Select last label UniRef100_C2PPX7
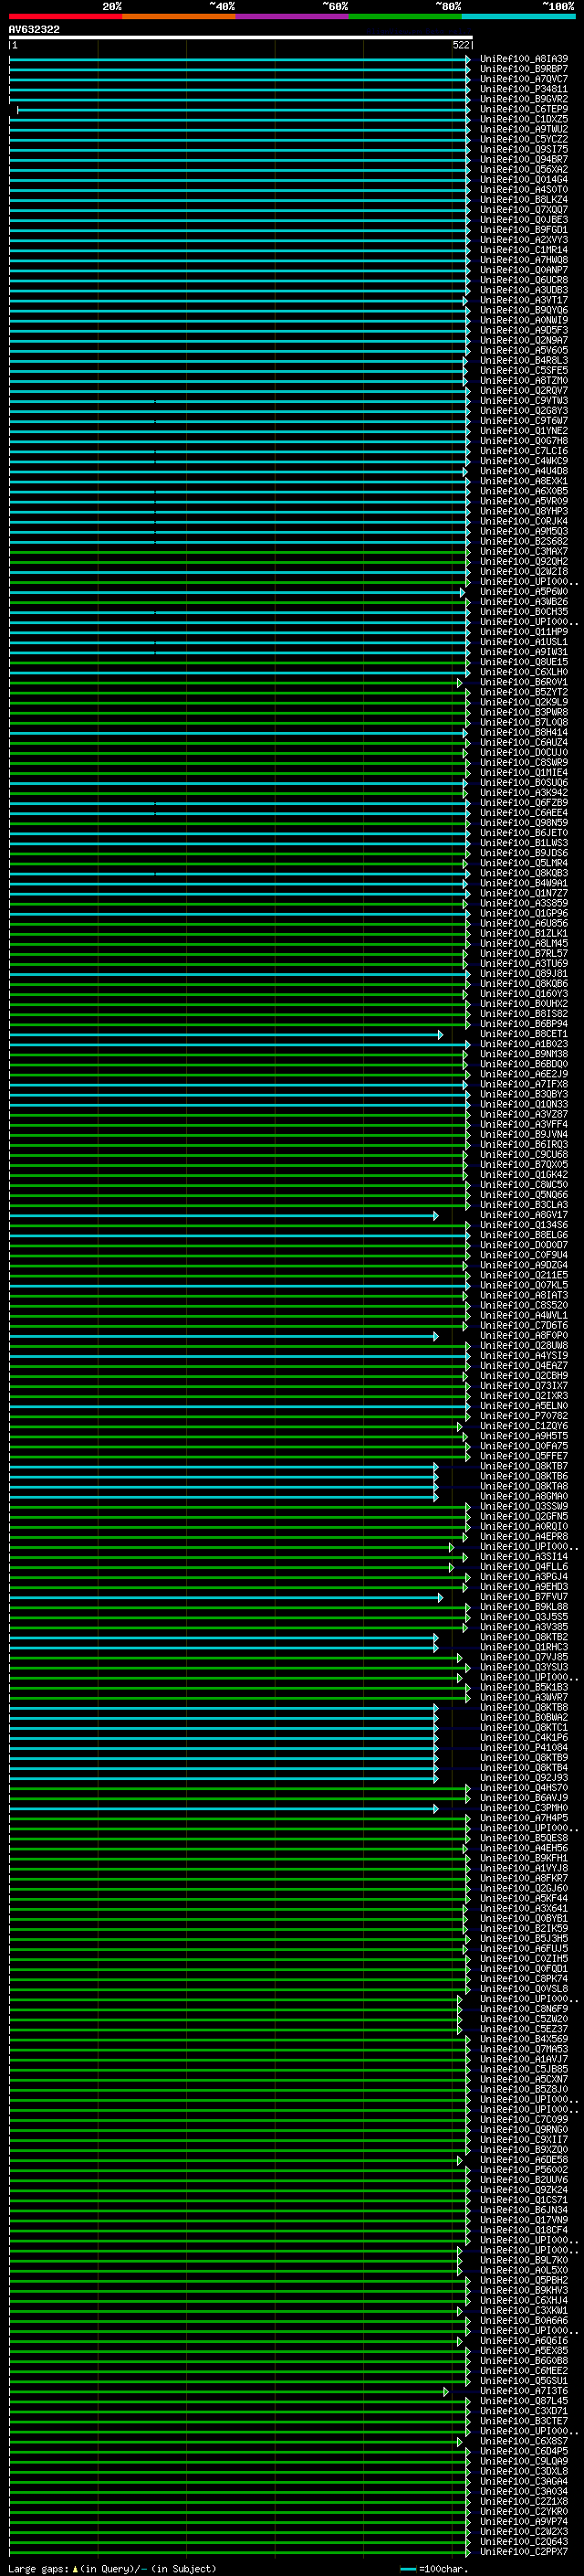 524,2552
